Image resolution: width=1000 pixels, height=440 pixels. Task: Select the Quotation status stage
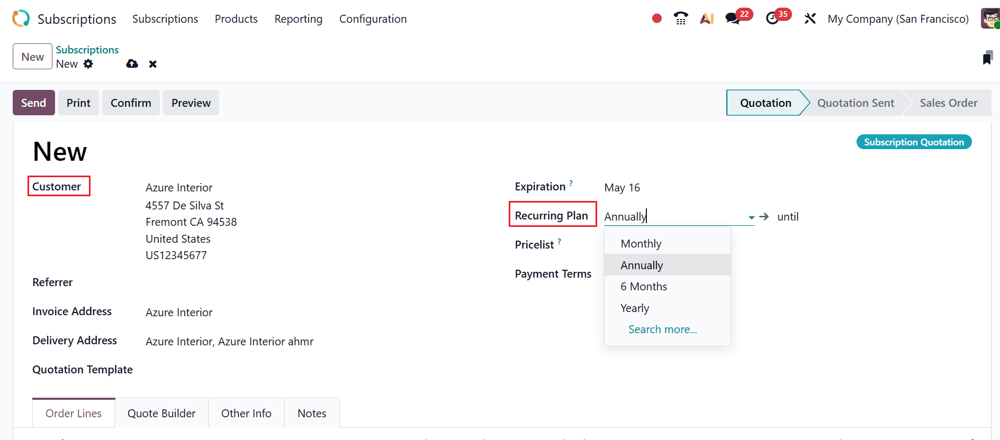pos(765,103)
